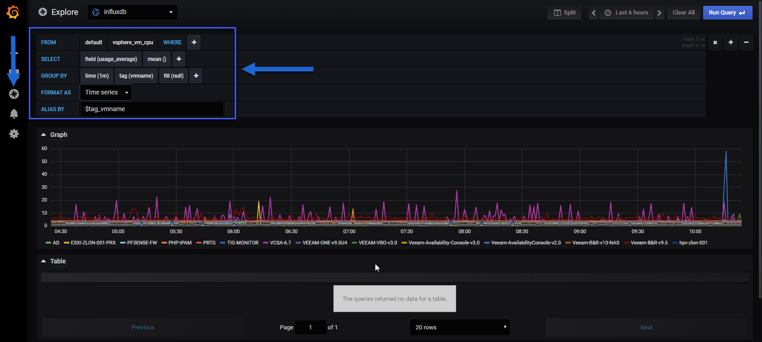This screenshot has height=342, width=762.
Task: Click the fill (null) segment
Action: click(174, 76)
